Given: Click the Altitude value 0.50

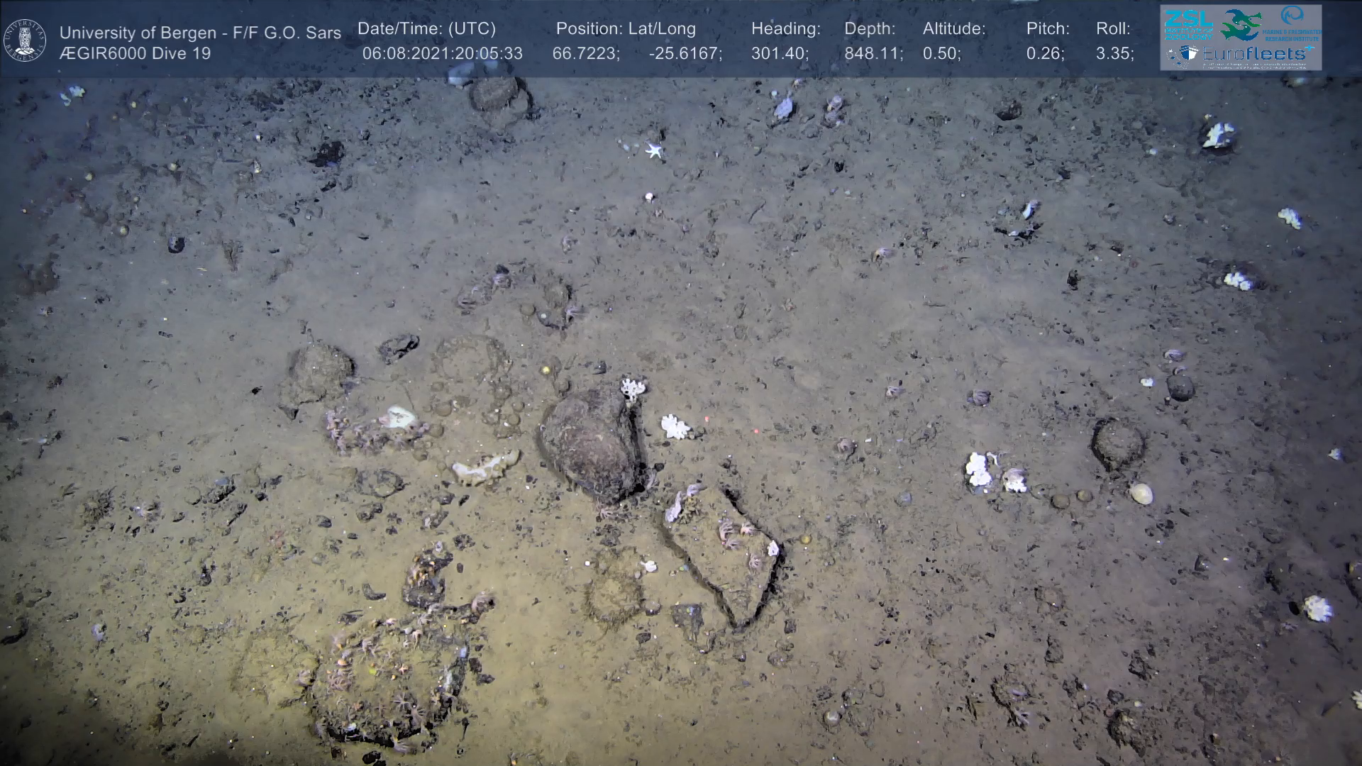Looking at the screenshot, I should (x=941, y=54).
